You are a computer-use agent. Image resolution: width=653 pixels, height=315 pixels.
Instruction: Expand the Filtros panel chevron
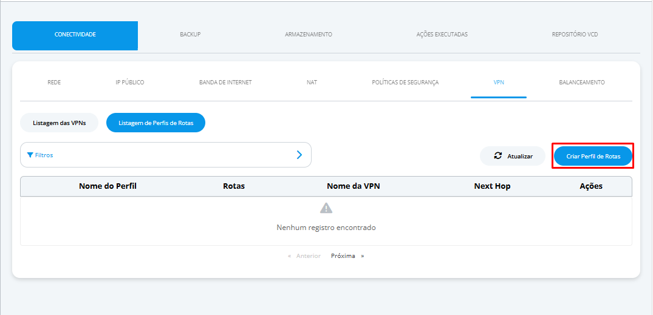click(x=299, y=155)
